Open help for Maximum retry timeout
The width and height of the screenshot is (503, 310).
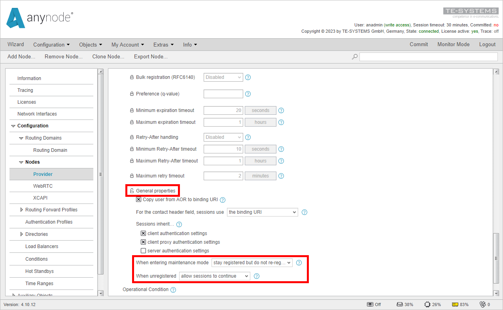click(x=281, y=176)
